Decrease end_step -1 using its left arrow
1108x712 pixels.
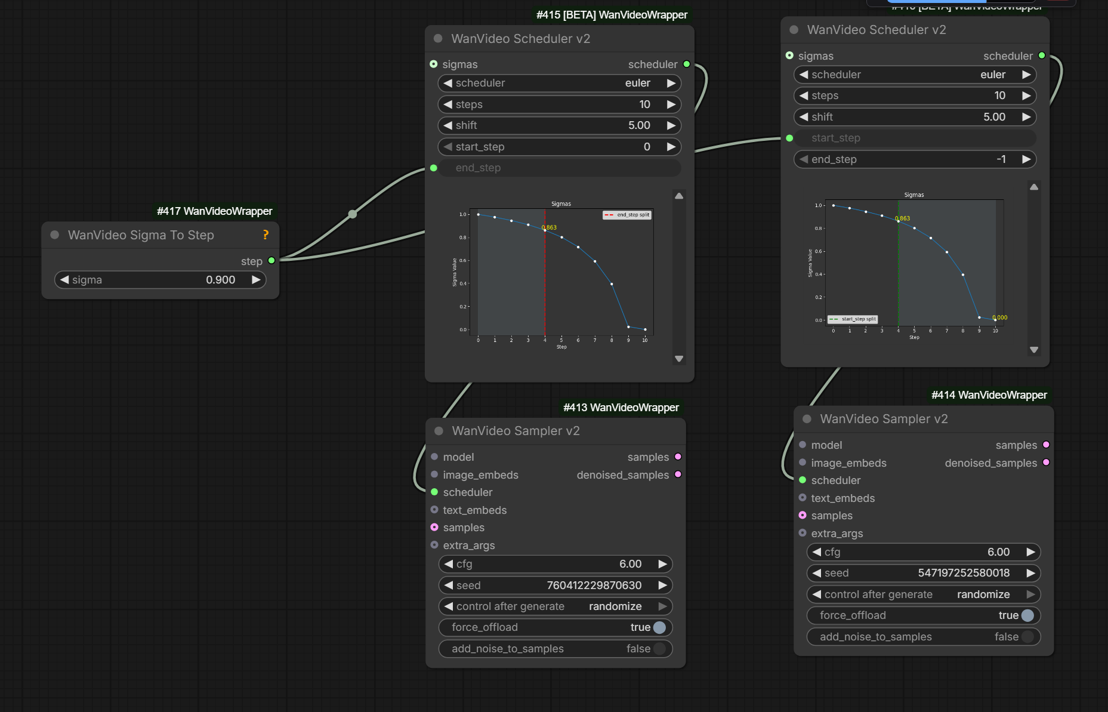click(x=804, y=159)
